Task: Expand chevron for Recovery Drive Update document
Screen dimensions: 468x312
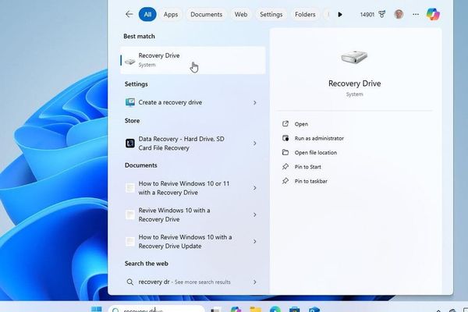Action: coord(254,241)
